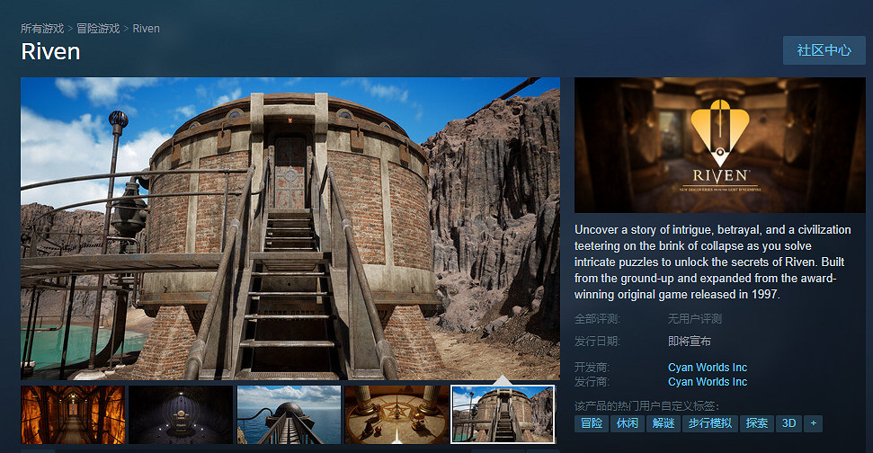Select the orange corridor screenshot thumbnail
The height and width of the screenshot is (453, 873).
tap(73, 414)
